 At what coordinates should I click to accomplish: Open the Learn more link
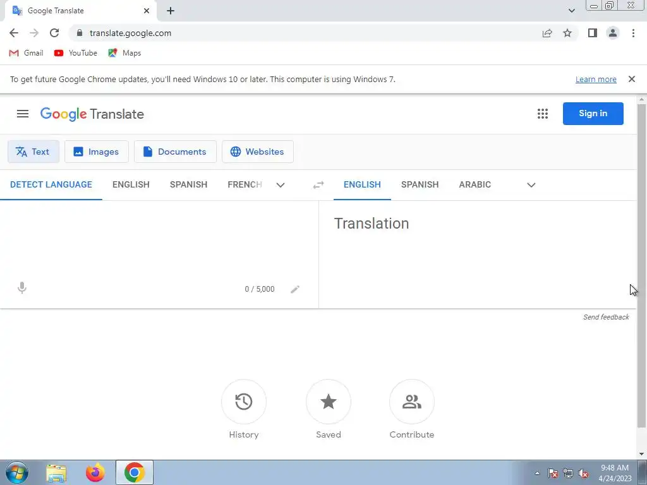(596, 79)
